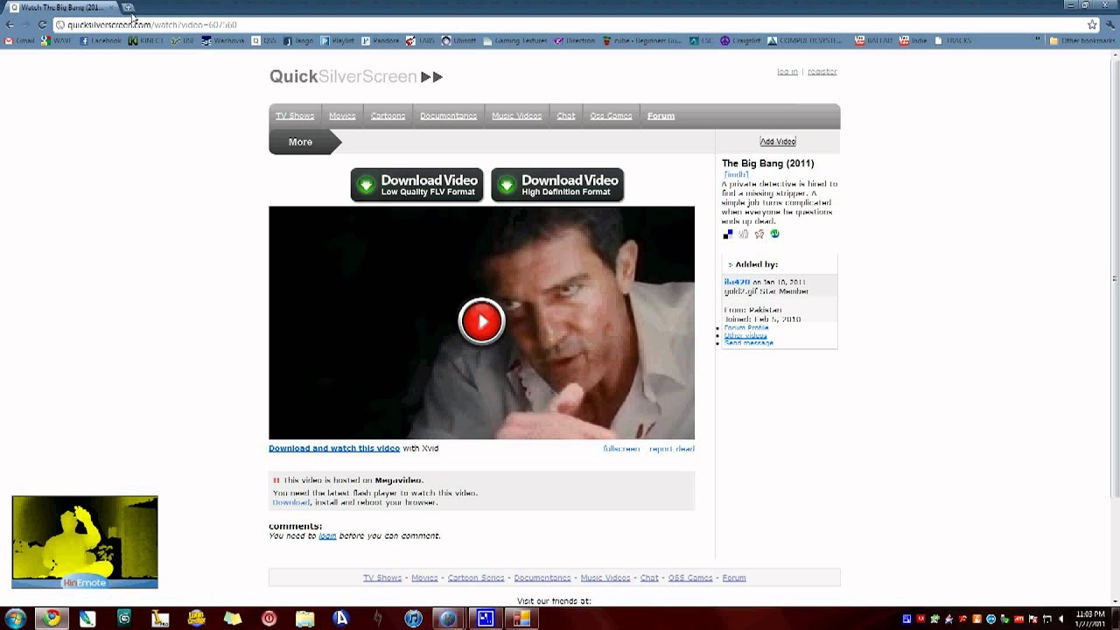Open the browser wrench settings menu

point(1110,24)
